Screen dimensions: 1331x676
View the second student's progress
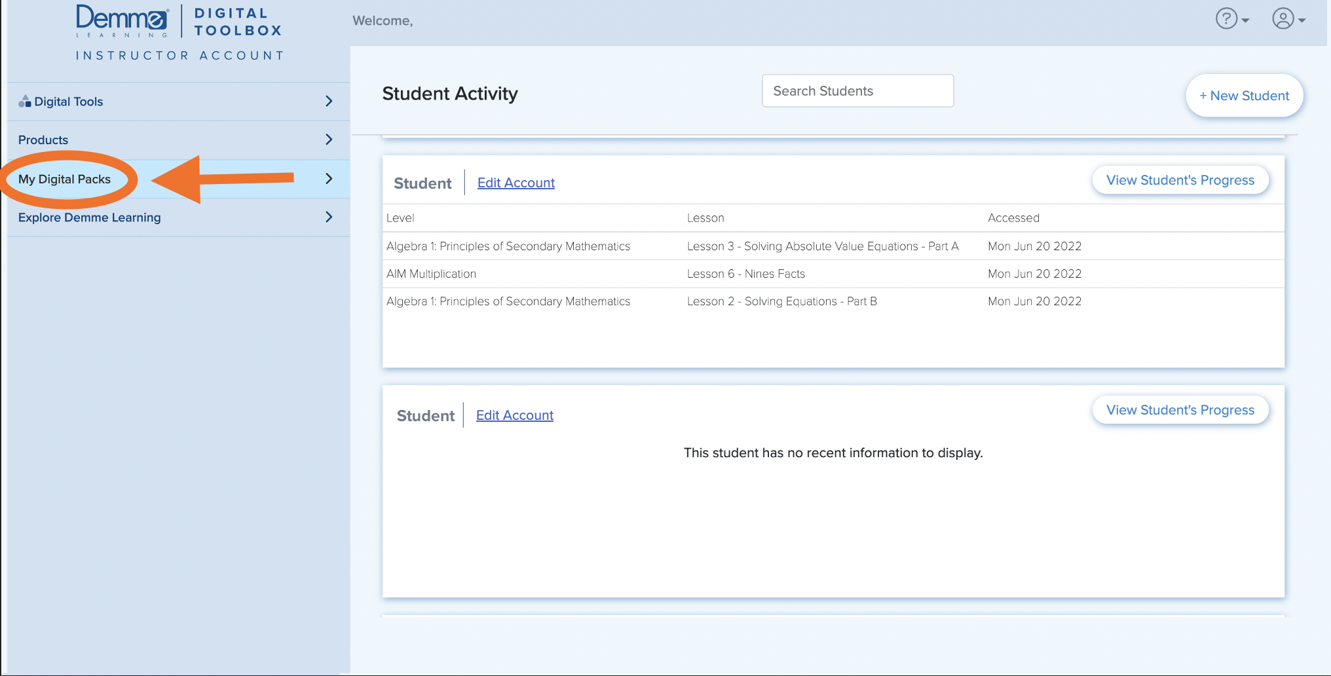(x=1180, y=409)
